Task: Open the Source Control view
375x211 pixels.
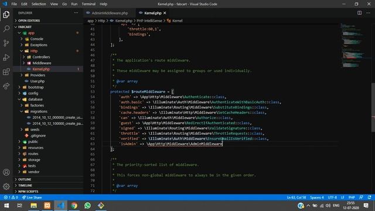Action: tap(6, 43)
